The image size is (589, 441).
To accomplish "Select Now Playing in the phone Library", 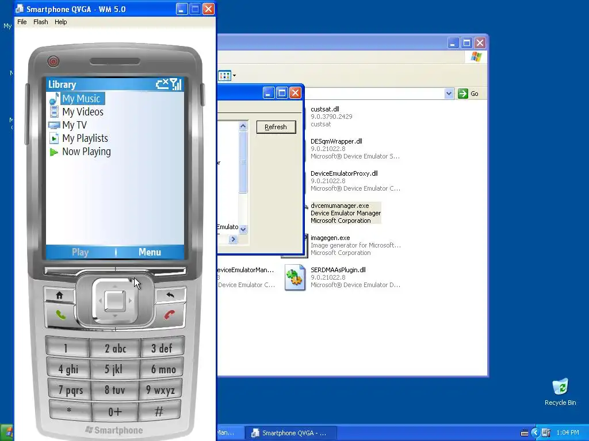I will [86, 152].
